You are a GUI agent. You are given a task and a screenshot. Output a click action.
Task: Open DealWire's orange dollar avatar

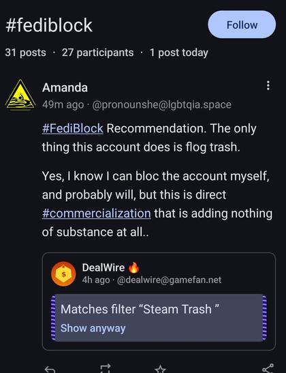pyautogui.click(x=63, y=274)
